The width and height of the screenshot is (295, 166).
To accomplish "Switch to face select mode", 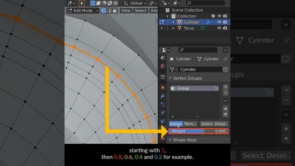I will click(x=115, y=11).
